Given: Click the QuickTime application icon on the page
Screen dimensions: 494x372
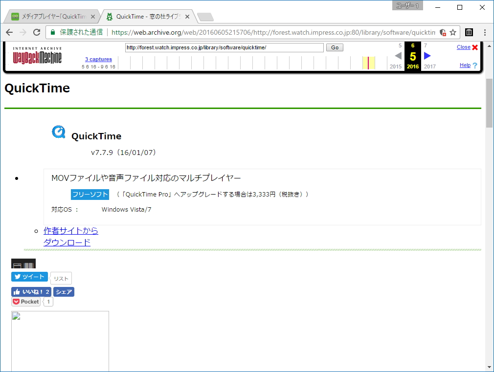Looking at the screenshot, I should click(58, 131).
